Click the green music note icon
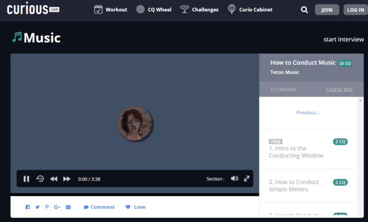 click(x=17, y=37)
